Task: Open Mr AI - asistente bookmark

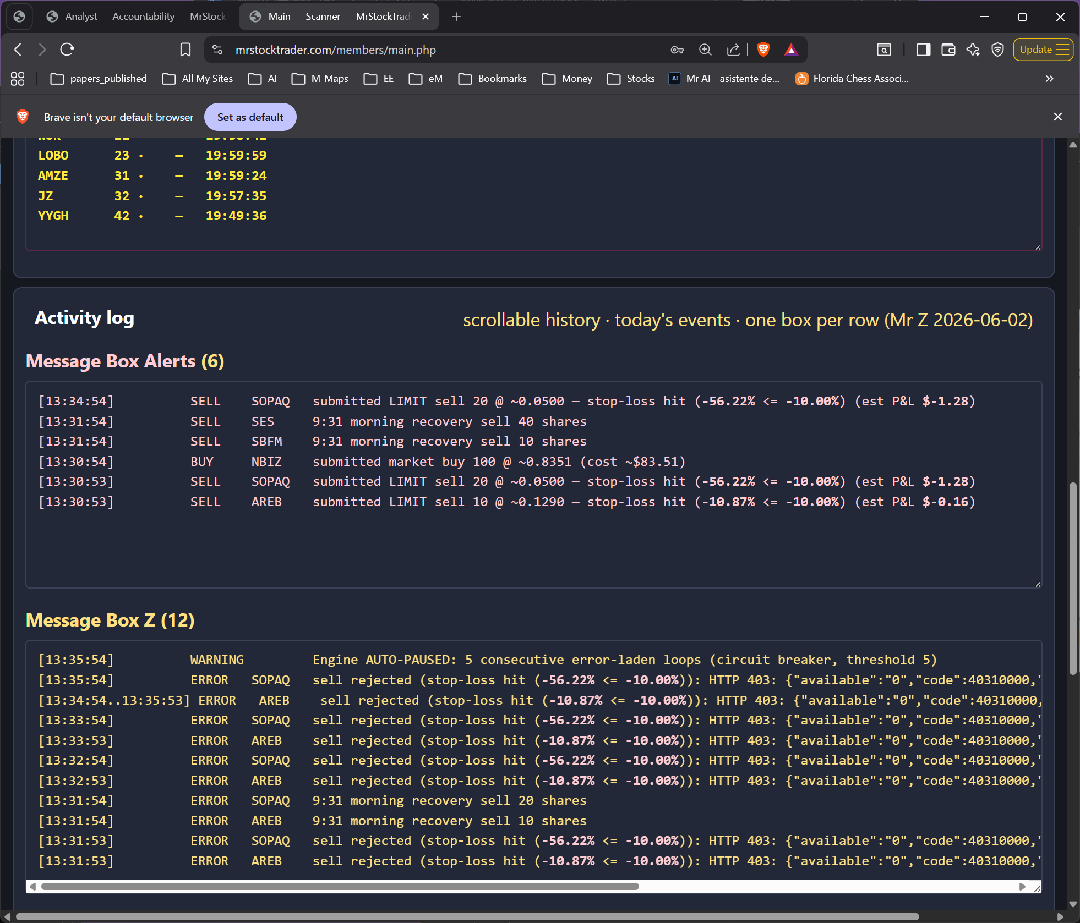Action: 724,79
